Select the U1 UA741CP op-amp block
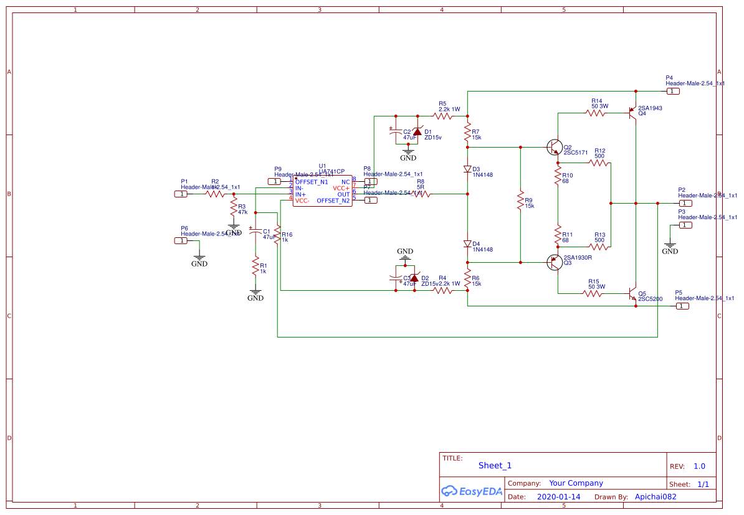This screenshot has width=744, height=515. tap(322, 191)
